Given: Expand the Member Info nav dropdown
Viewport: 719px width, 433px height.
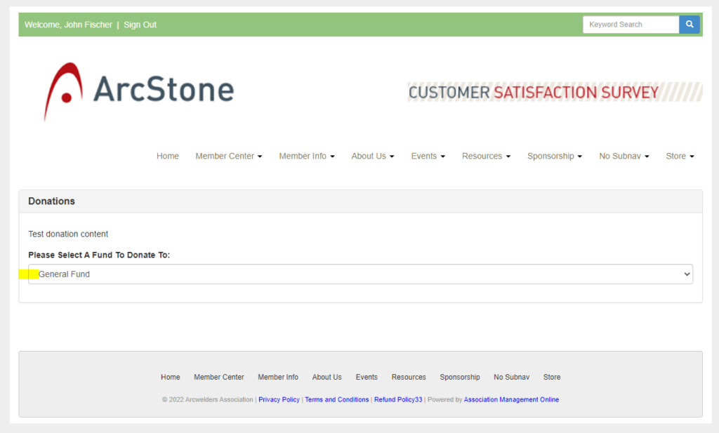Looking at the screenshot, I should point(306,156).
